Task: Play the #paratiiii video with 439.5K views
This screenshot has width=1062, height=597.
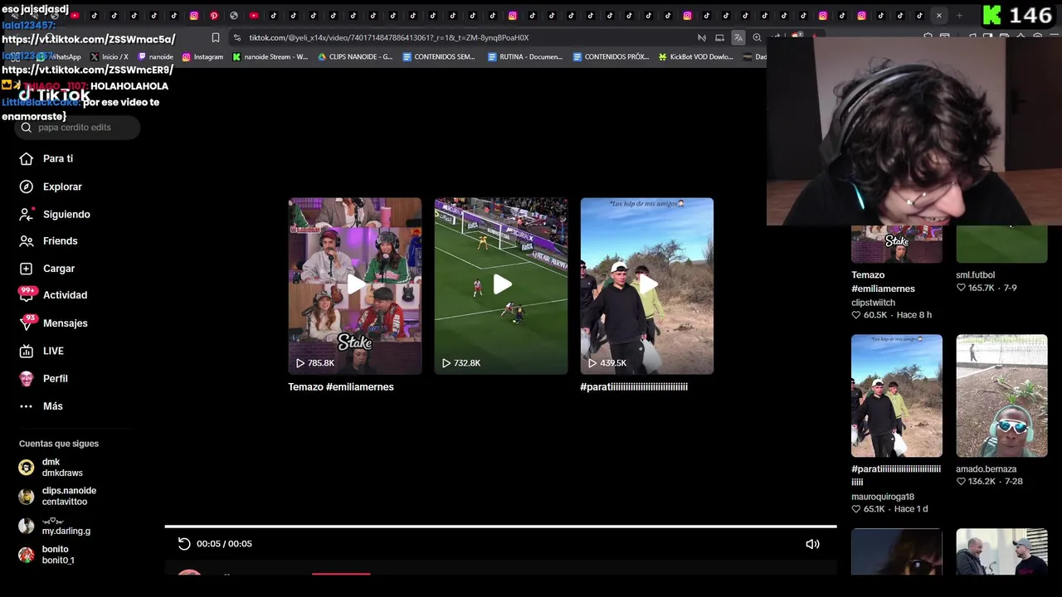Action: [647, 285]
